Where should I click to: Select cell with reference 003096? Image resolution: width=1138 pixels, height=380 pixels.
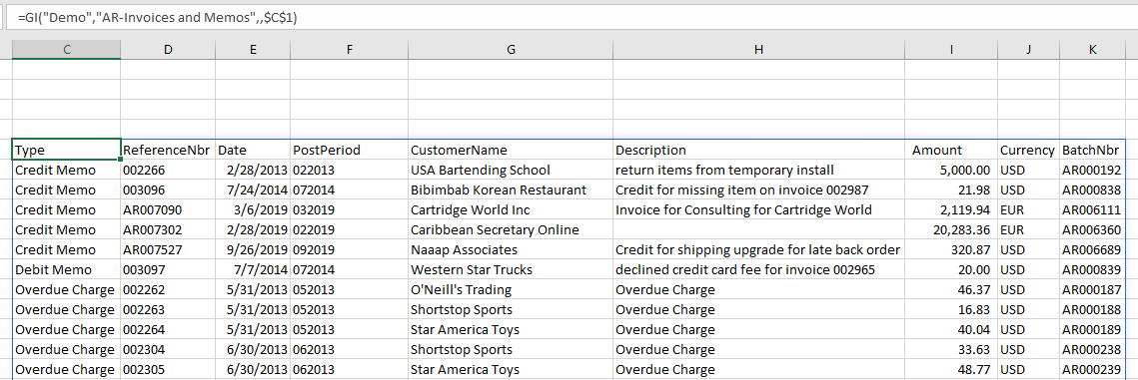pos(169,190)
